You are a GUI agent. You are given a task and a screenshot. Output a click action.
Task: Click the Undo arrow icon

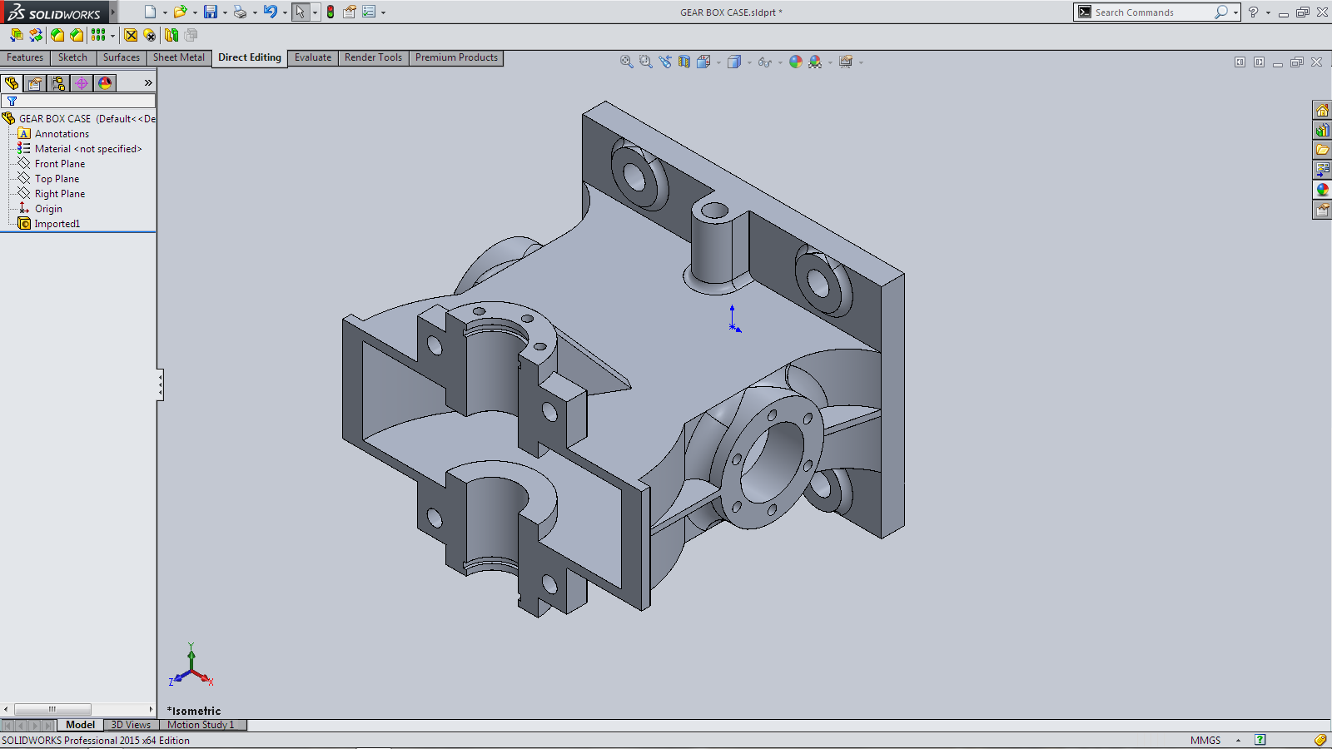pyautogui.click(x=270, y=12)
